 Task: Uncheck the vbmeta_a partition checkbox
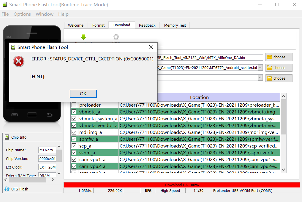click(x=74, y=112)
